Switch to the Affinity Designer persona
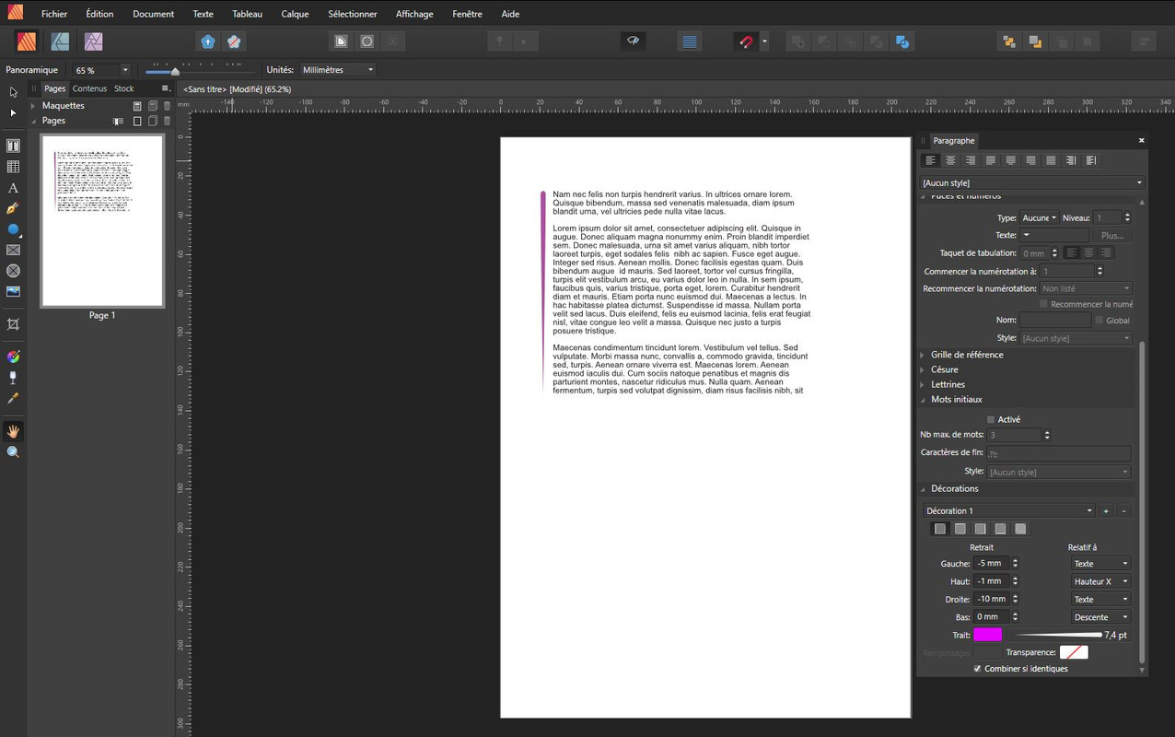1175x737 pixels. click(60, 41)
